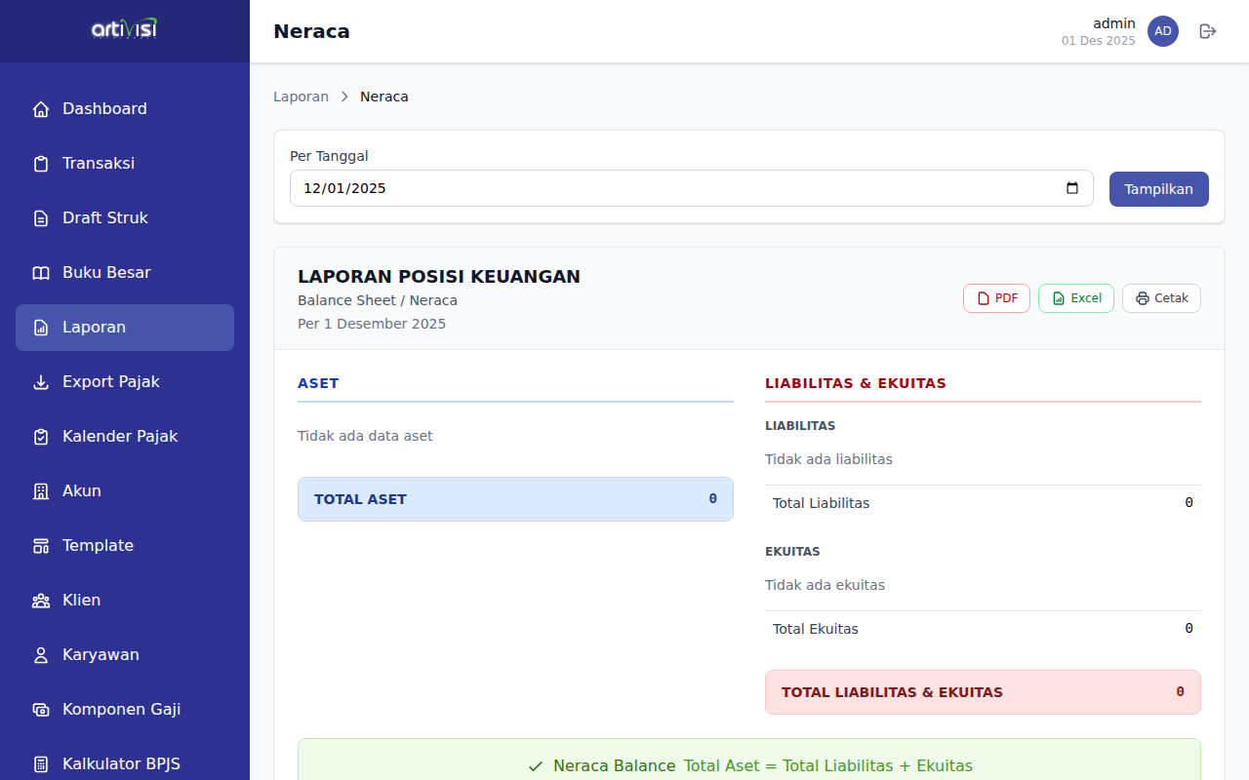Click the logout icon in header

(1207, 31)
